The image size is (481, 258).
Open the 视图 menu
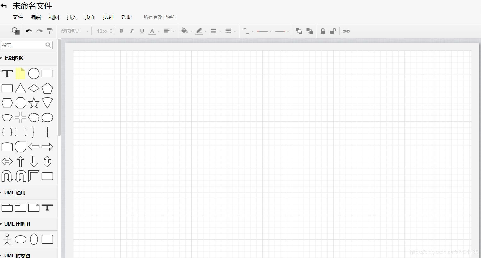[54, 17]
